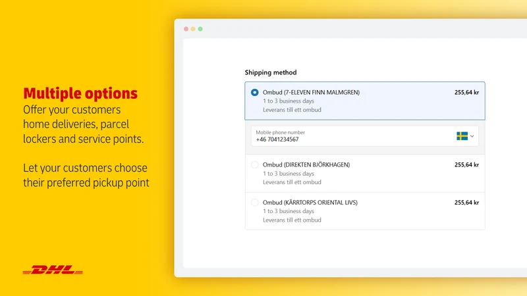Image resolution: width=527 pixels, height=296 pixels.
Task: Click 'Leverans till ett ombud' under DIREKTEN BJÖRKHAGEN
Action: pyautogui.click(x=292, y=182)
